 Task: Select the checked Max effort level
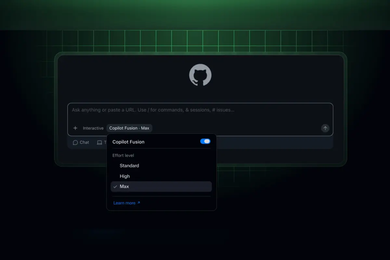(161, 187)
